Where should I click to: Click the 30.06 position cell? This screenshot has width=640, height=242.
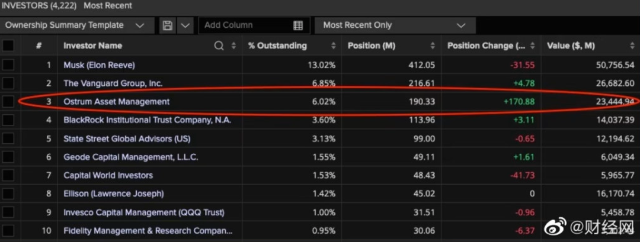point(424,231)
